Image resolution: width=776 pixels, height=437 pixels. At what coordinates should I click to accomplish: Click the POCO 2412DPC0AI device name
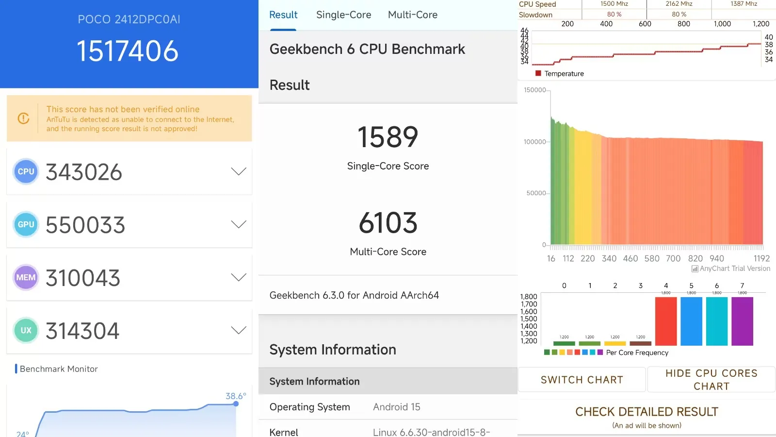click(x=129, y=19)
